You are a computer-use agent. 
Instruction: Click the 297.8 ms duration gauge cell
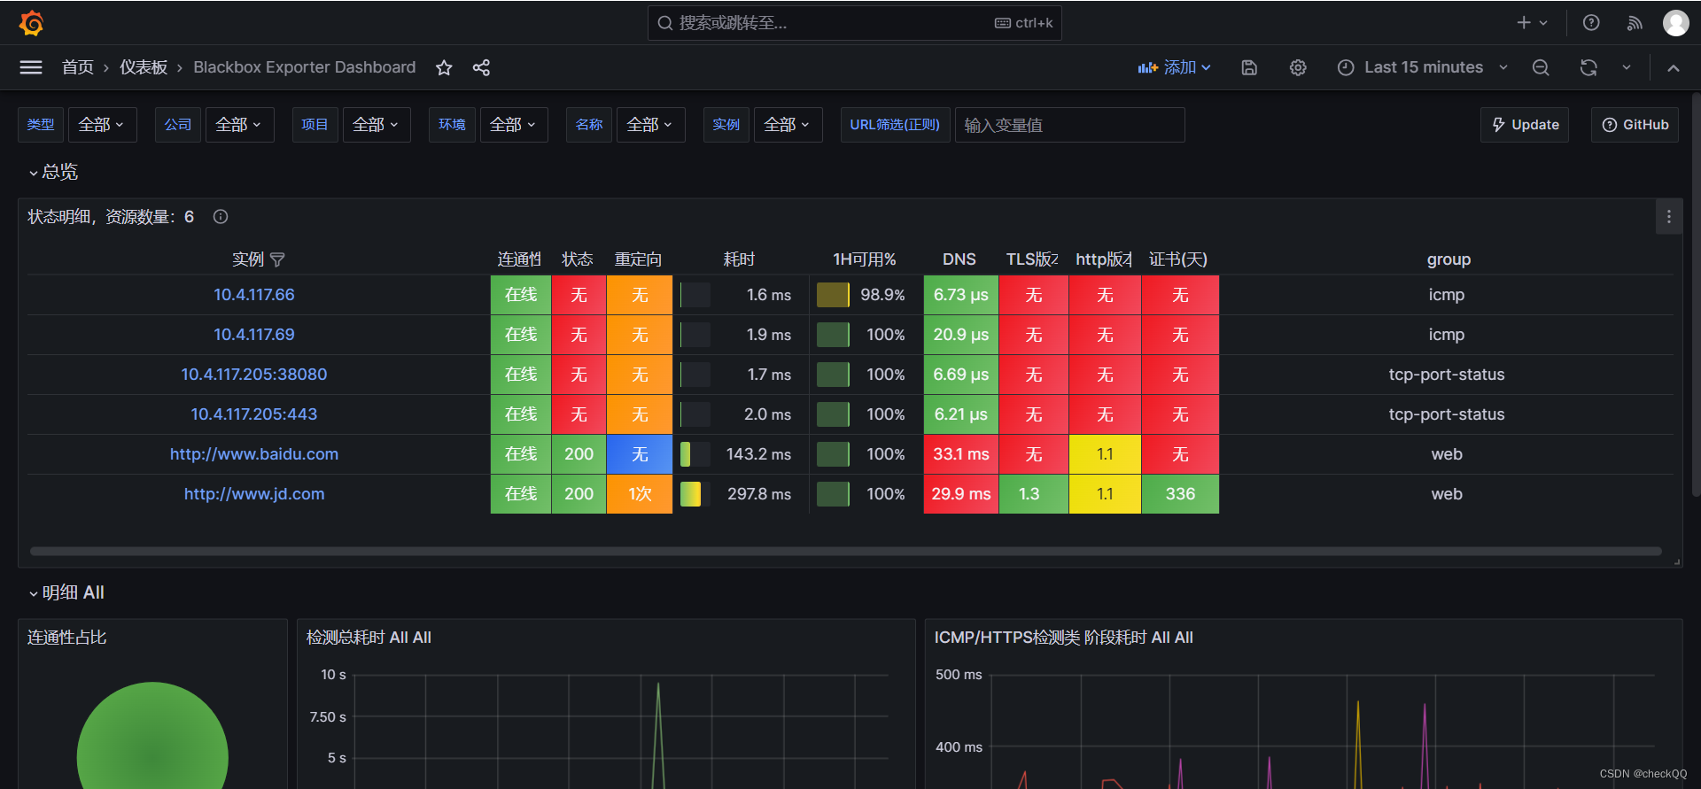(x=741, y=494)
